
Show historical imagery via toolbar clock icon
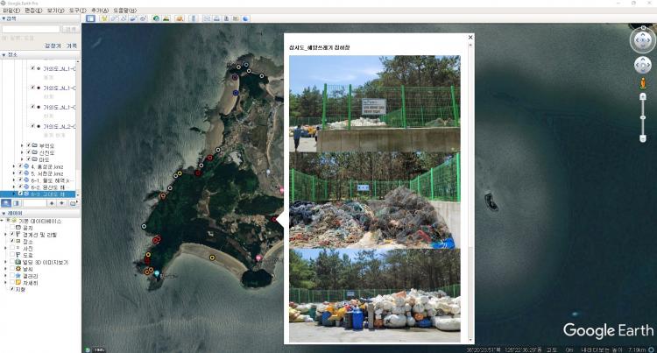156,18
